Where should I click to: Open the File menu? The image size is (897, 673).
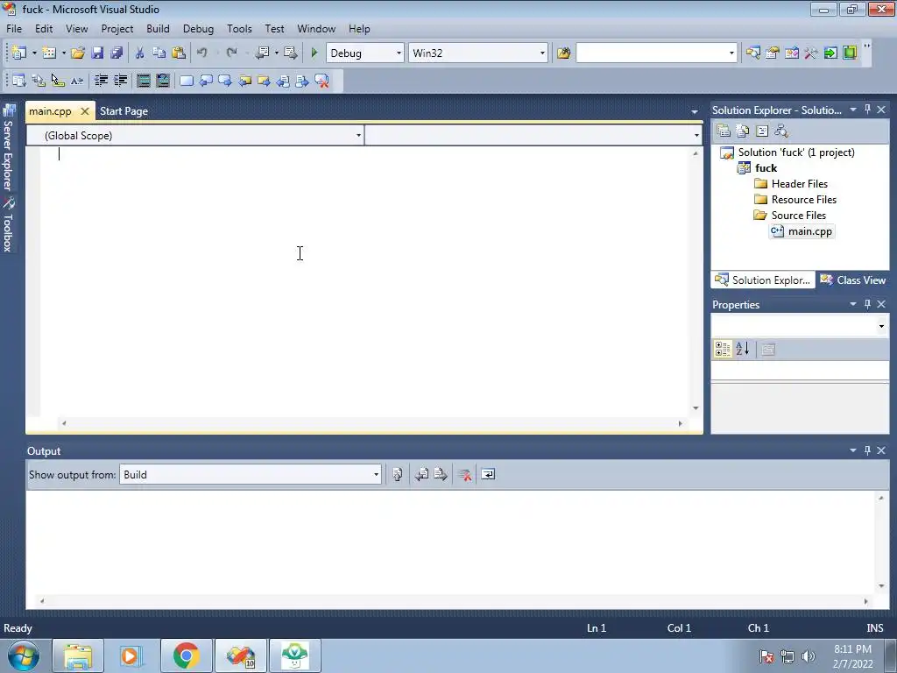tap(14, 29)
